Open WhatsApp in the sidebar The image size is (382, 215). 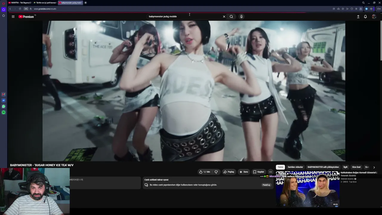point(4,106)
